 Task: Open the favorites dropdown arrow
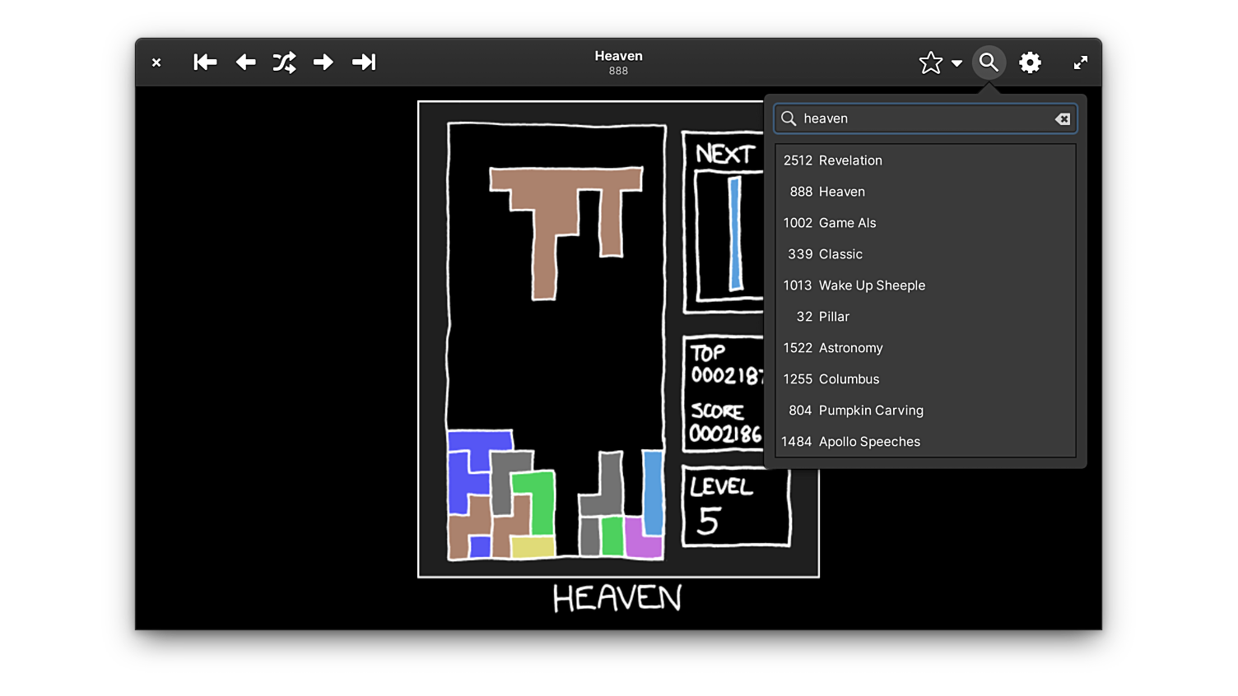pyautogui.click(x=956, y=63)
